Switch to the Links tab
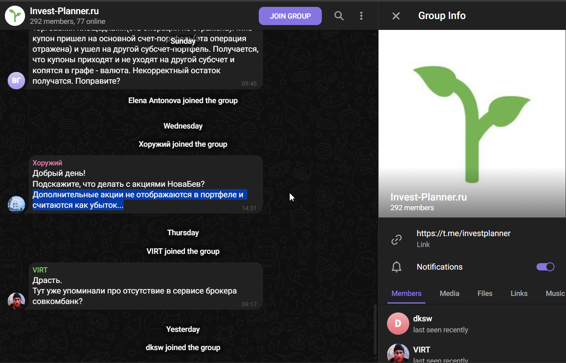566x363 pixels. point(519,293)
